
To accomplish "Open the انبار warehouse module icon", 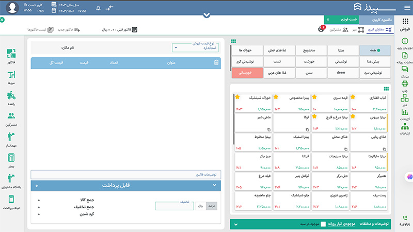I will coord(405,98).
